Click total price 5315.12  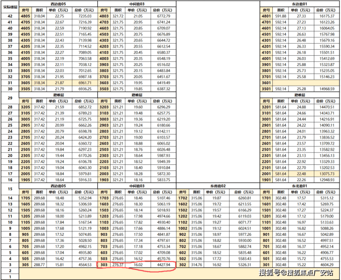tap(327, 198)
